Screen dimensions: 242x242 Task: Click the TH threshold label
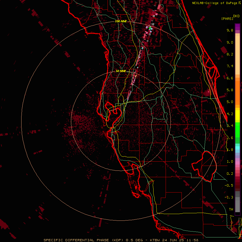231,209
